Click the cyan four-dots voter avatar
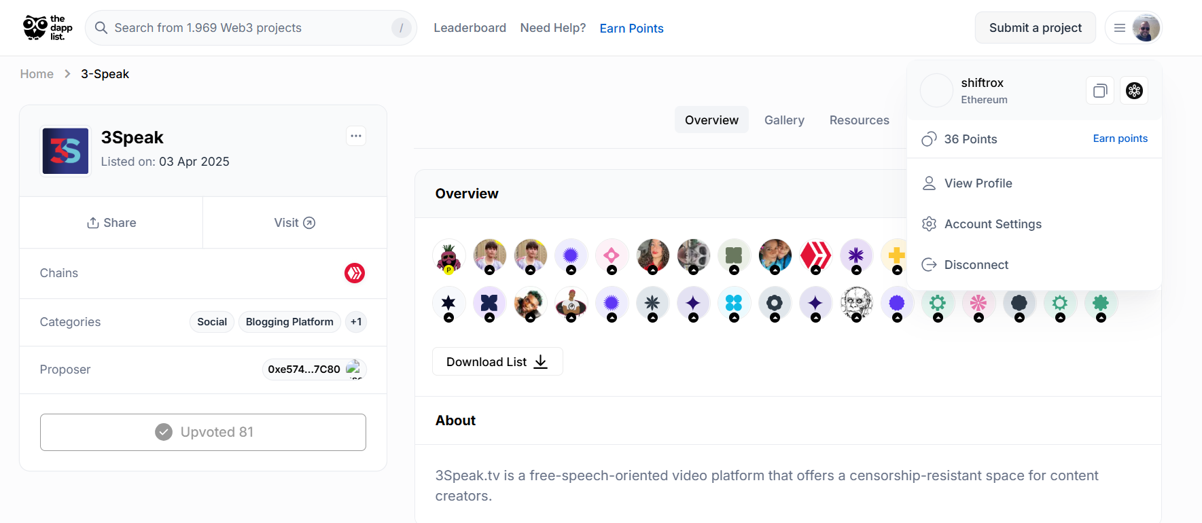Screen dimensions: 1202x523 pyautogui.click(x=734, y=304)
